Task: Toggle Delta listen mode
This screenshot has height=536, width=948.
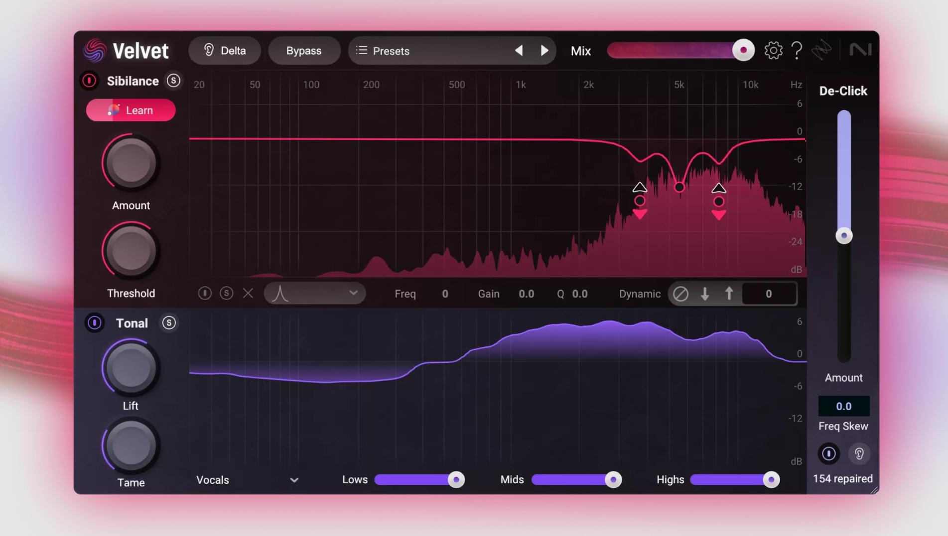Action: point(225,51)
